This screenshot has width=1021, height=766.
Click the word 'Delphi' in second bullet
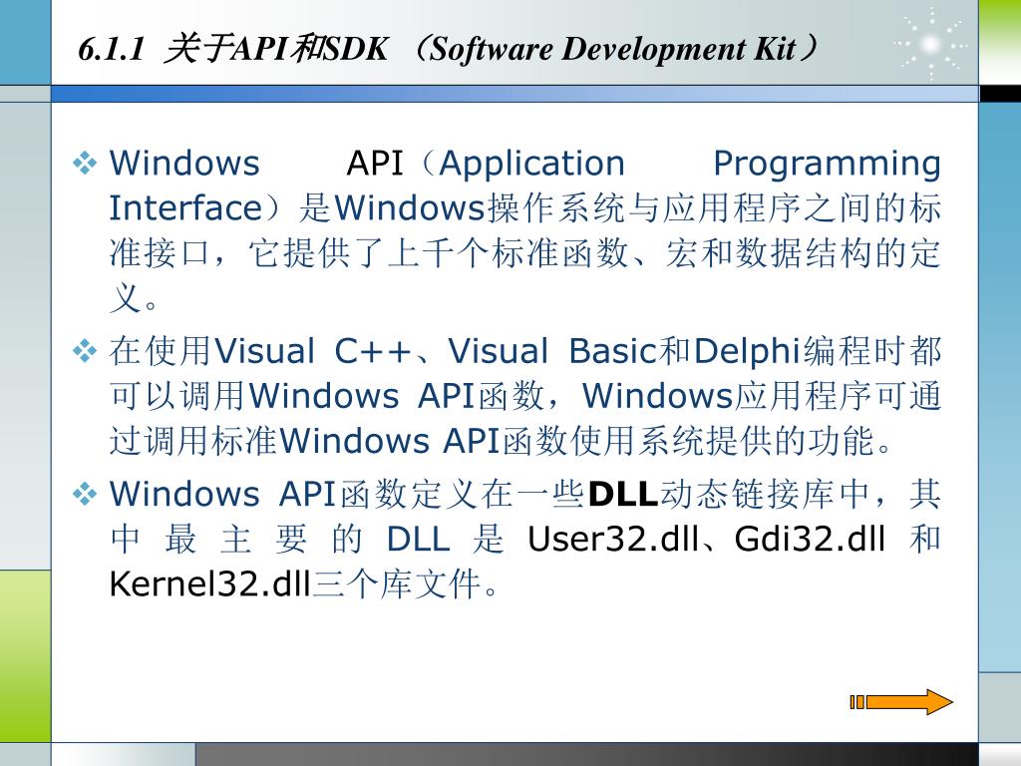point(747,351)
